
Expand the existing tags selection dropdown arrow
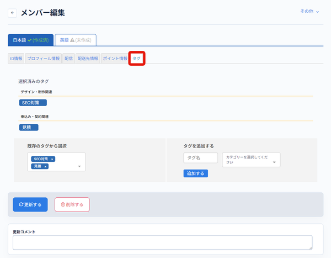pyautogui.click(x=79, y=166)
